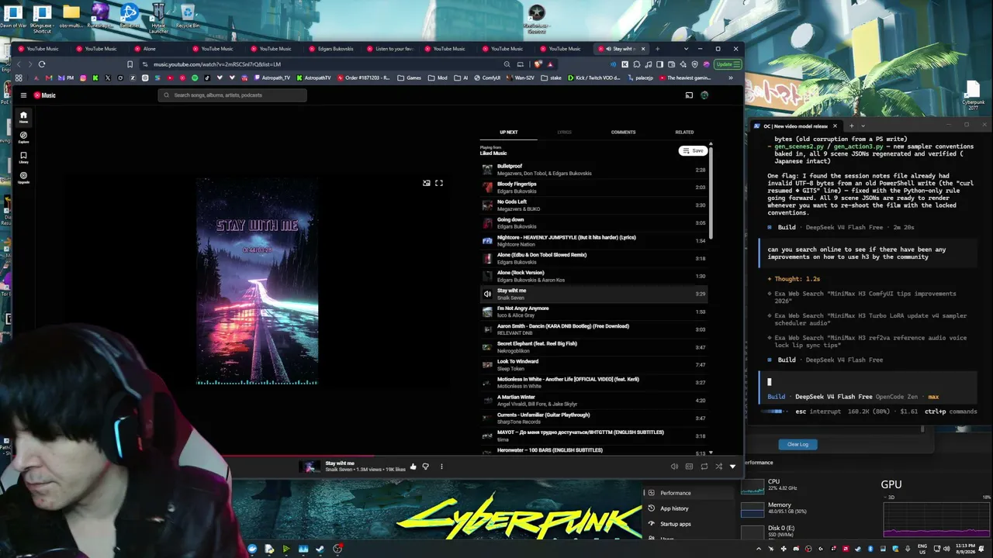Switch to the COMMENTS tab
Image resolution: width=993 pixels, height=558 pixels.
623,133
